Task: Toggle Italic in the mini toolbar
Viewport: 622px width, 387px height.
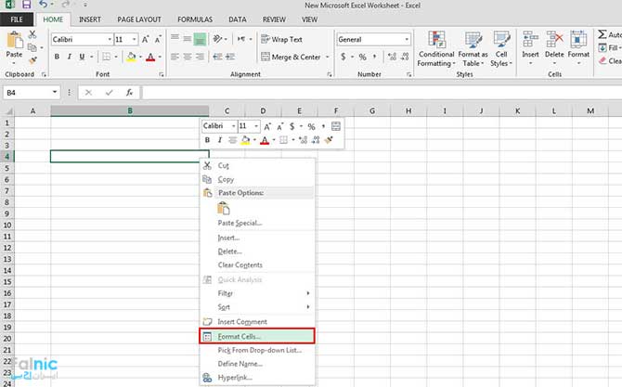Action: [x=220, y=140]
